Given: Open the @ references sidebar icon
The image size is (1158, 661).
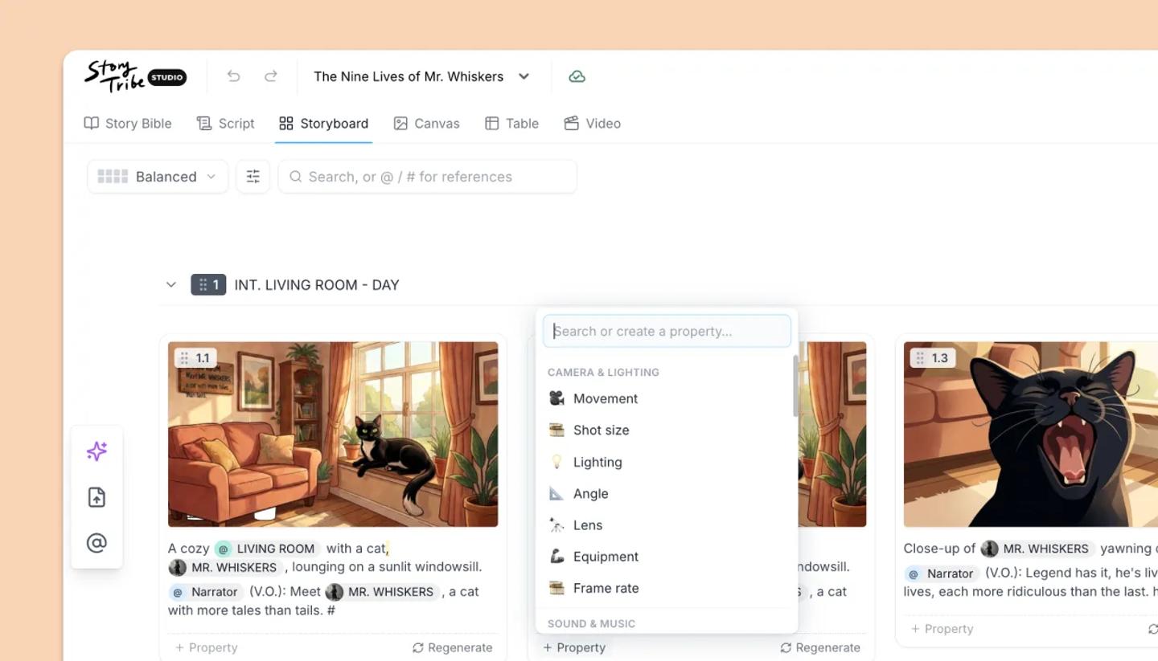Looking at the screenshot, I should tap(96, 543).
